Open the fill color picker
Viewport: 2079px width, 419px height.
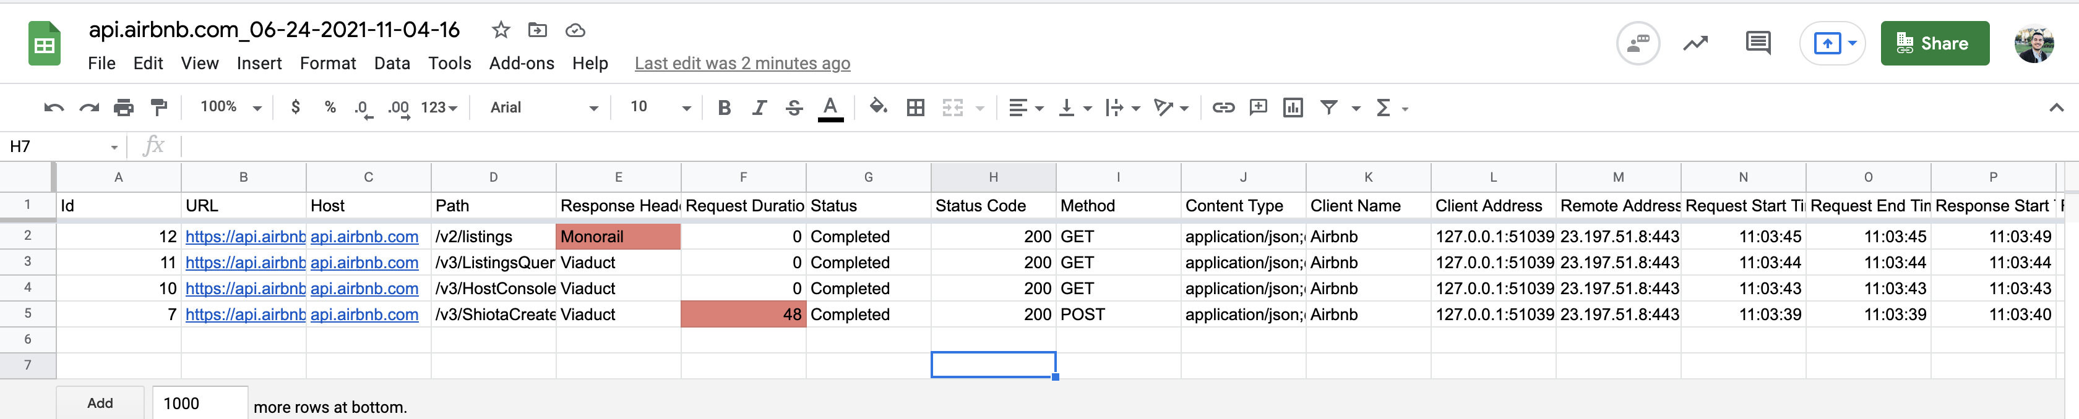point(878,107)
